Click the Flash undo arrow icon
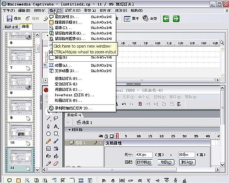This screenshot has height=183, width=229. [x=124, y=104]
